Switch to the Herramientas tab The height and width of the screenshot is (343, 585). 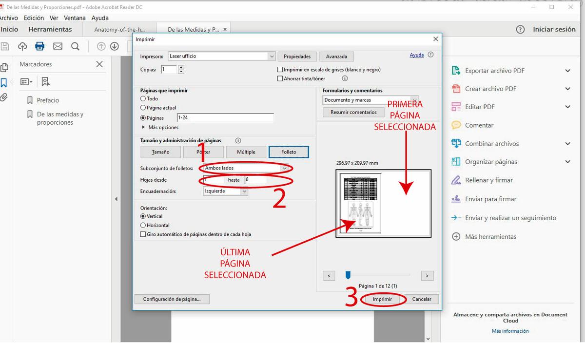coord(50,29)
